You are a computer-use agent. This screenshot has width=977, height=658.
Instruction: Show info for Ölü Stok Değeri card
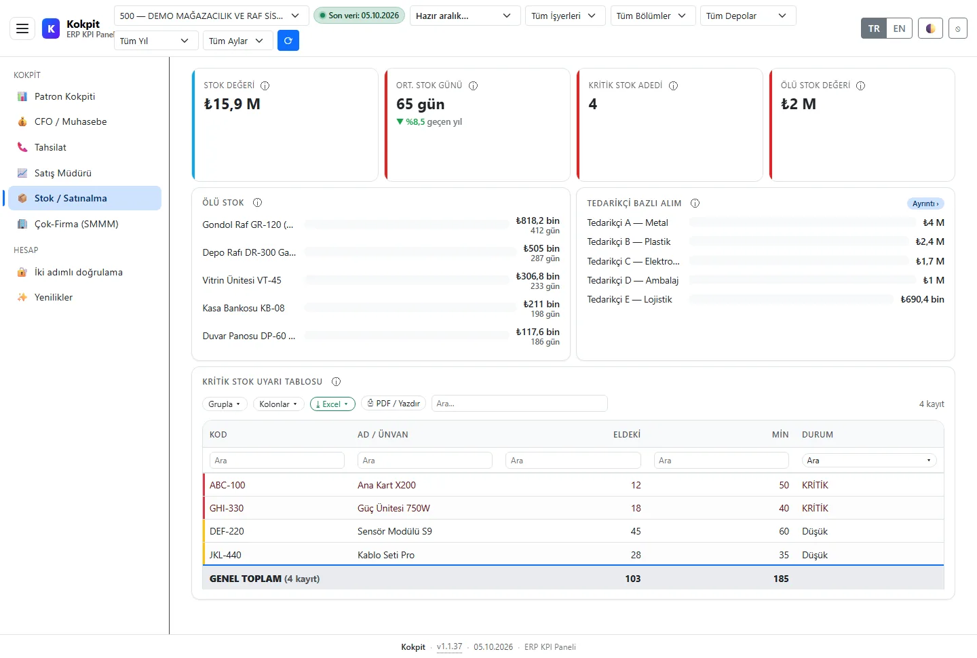click(x=861, y=85)
